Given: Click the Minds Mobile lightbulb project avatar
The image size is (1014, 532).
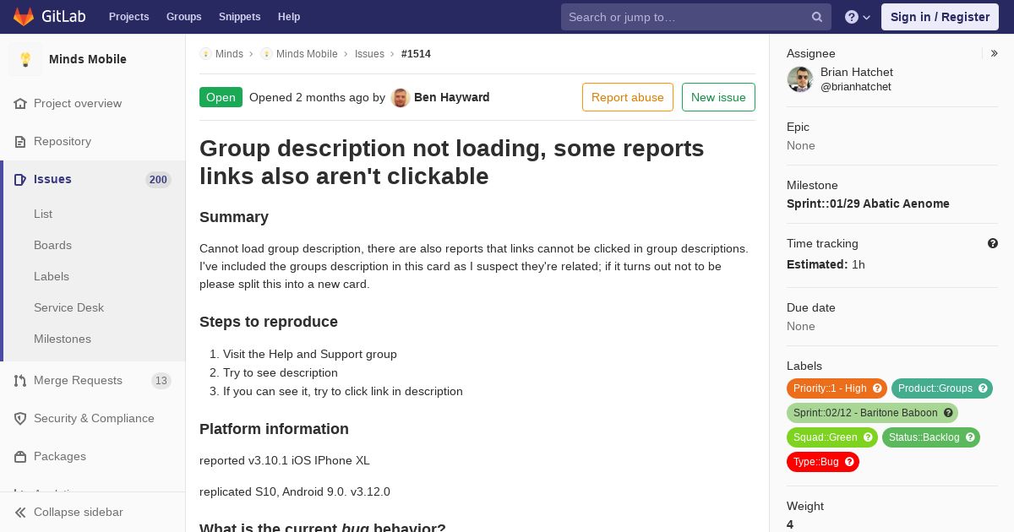Looking at the screenshot, I should coord(25,59).
